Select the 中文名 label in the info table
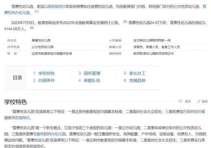 tap(12, 40)
